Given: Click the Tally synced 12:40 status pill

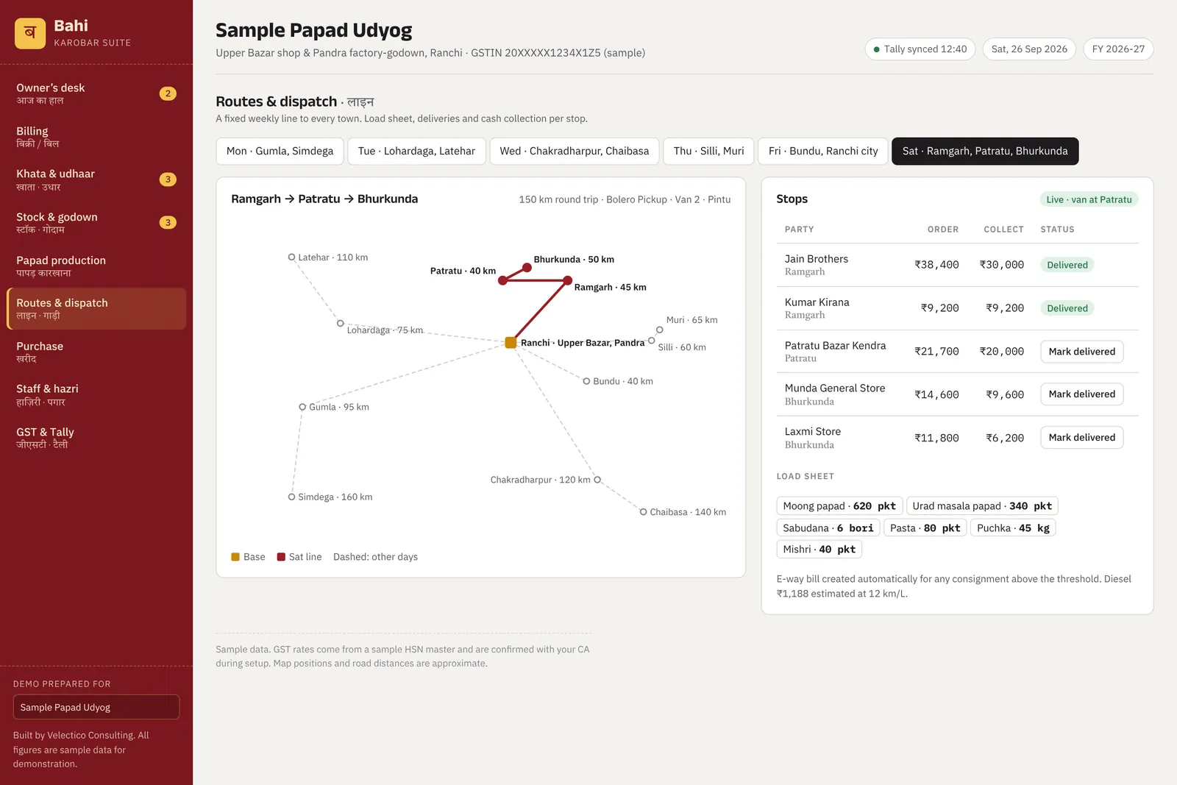Looking at the screenshot, I should 920,49.
